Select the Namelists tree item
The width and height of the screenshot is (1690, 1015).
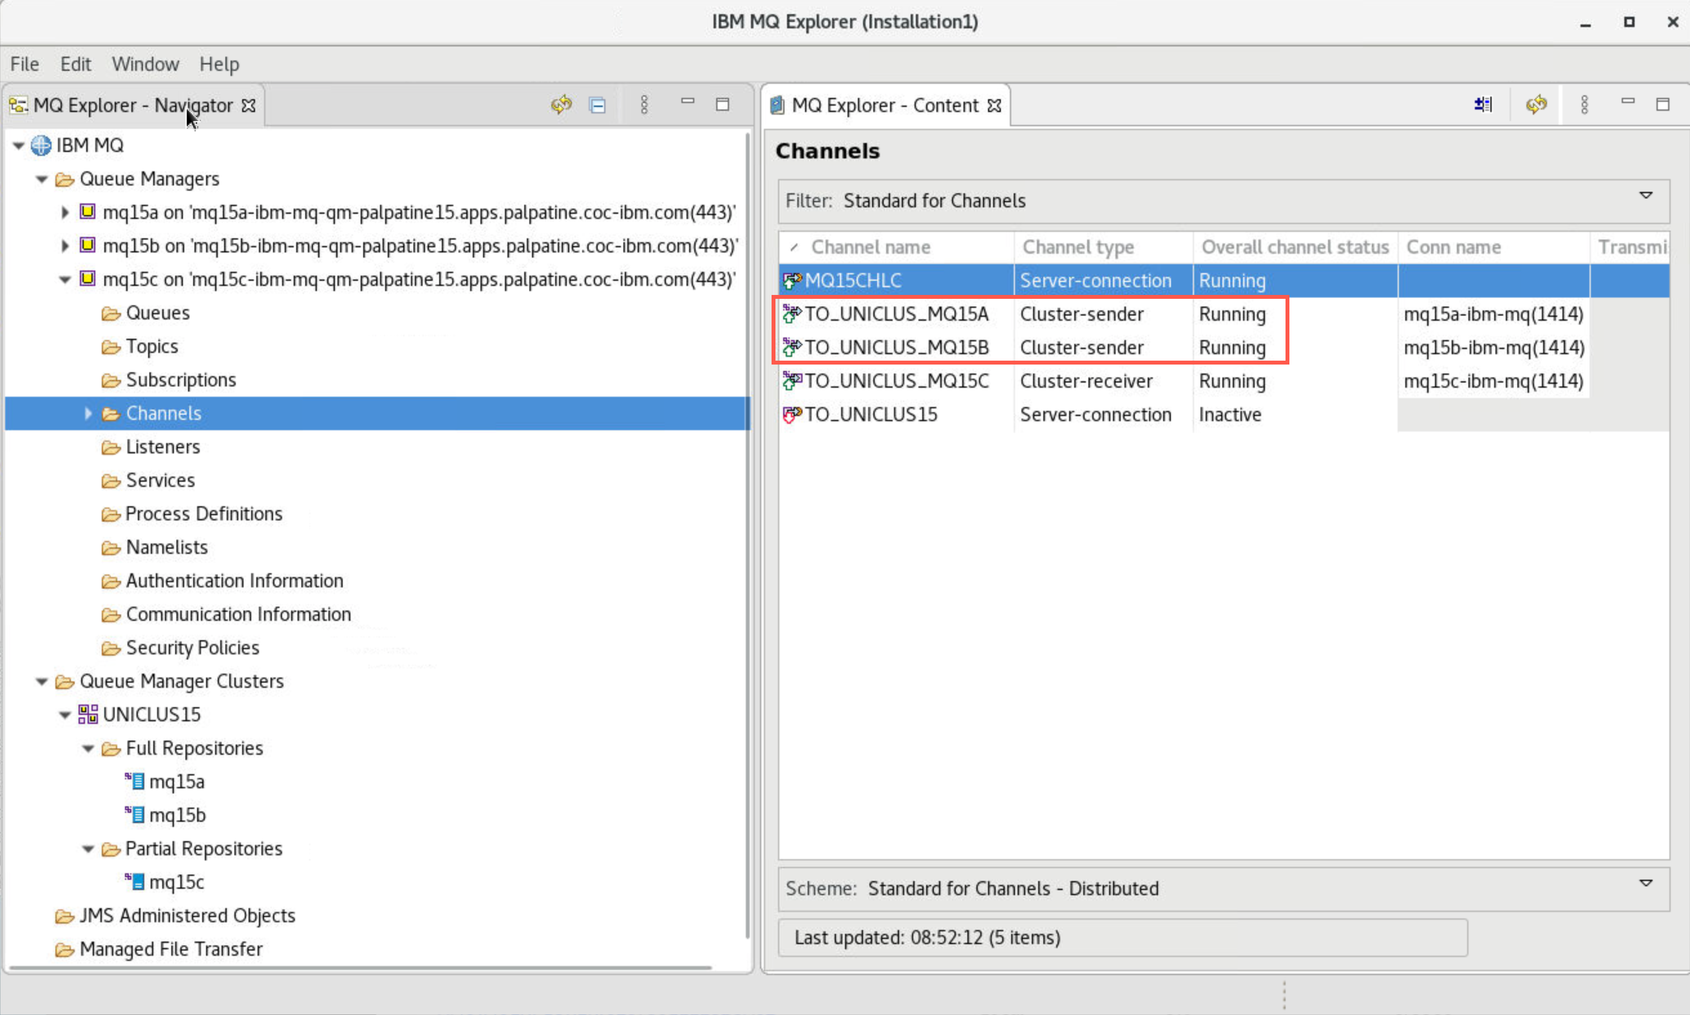167,548
